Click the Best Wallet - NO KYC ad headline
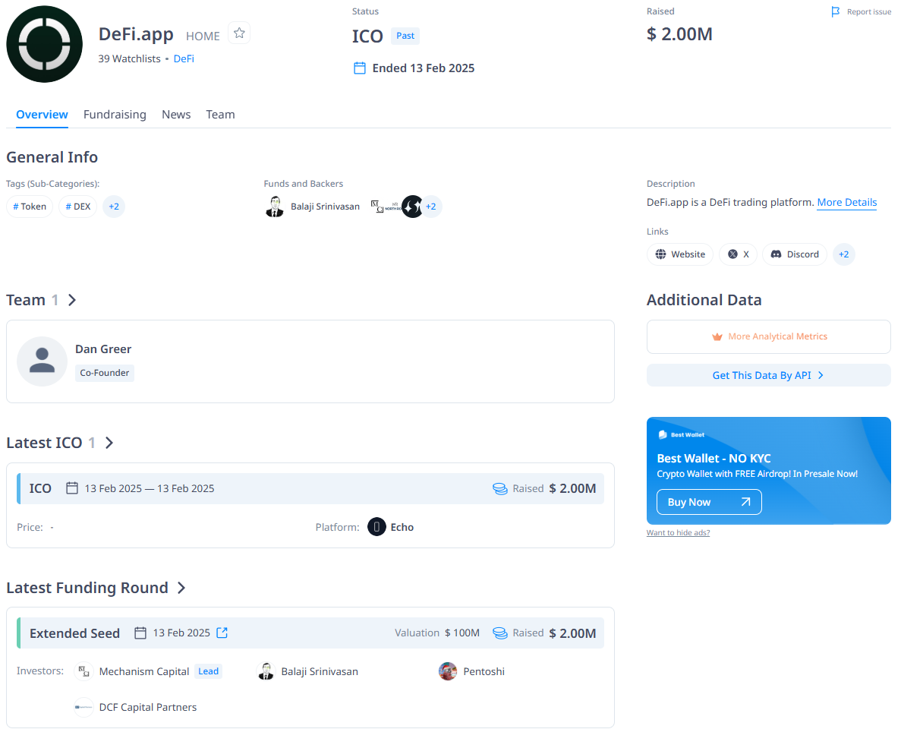This screenshot has width=923, height=729. click(714, 459)
